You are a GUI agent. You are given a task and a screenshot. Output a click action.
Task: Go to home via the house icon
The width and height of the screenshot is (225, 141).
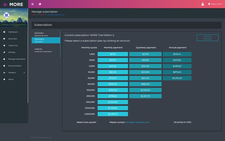pos(40,4)
